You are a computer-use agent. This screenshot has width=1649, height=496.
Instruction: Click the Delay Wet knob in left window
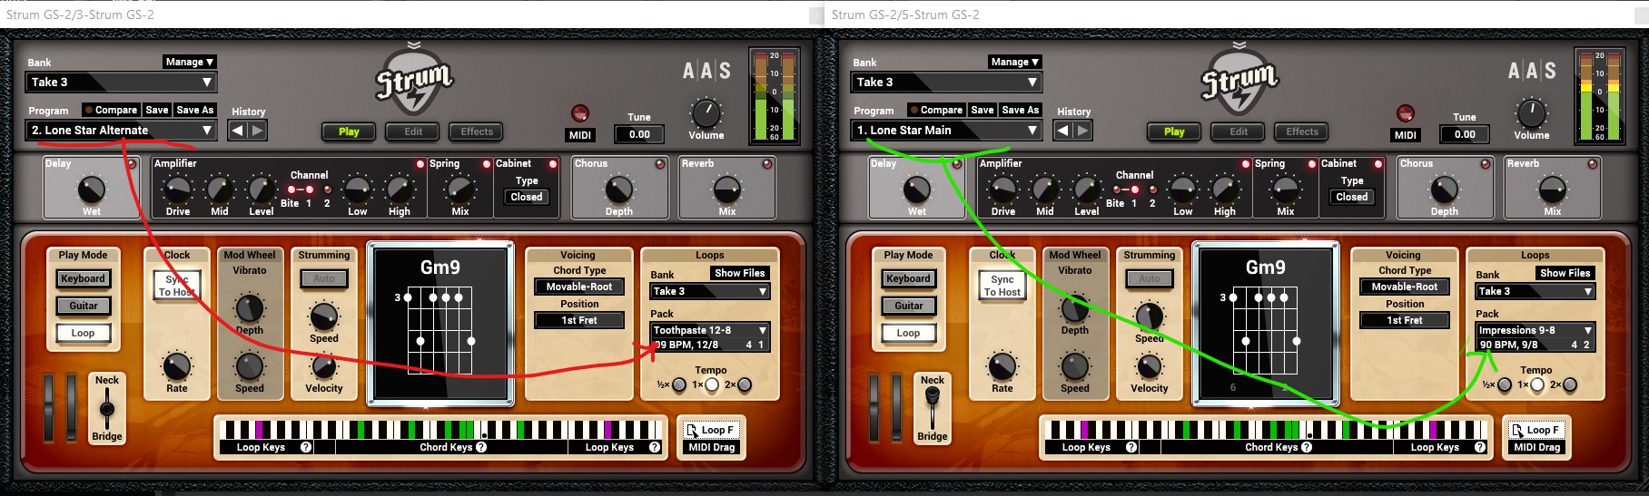91,190
